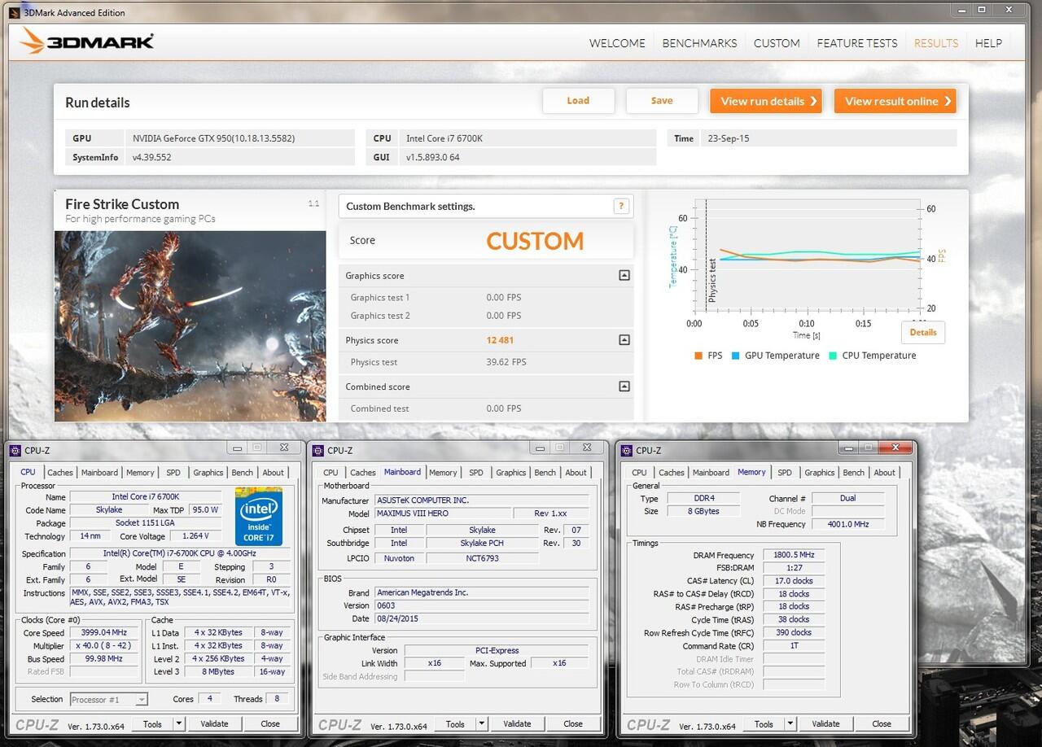Collapse the Physics score section
The height and width of the screenshot is (747, 1042).
[624, 340]
